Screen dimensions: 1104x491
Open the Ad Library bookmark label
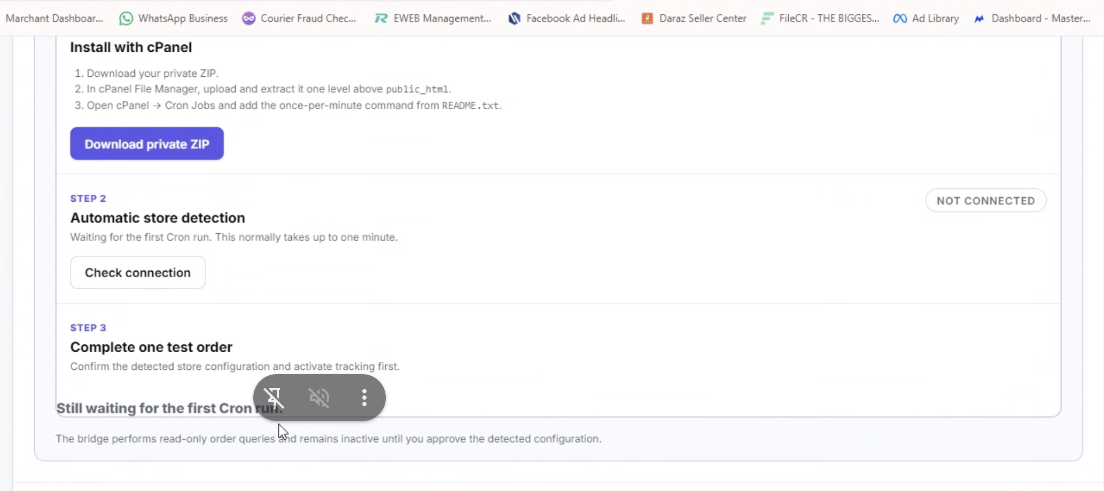click(936, 18)
